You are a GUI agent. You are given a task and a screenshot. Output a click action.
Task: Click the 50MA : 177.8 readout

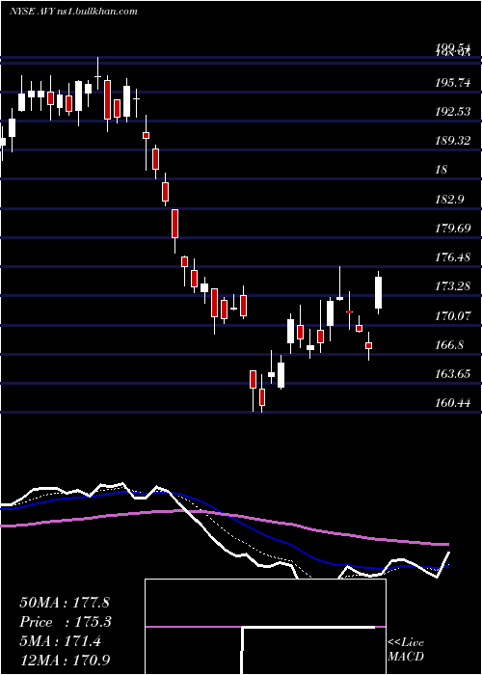click(x=65, y=603)
